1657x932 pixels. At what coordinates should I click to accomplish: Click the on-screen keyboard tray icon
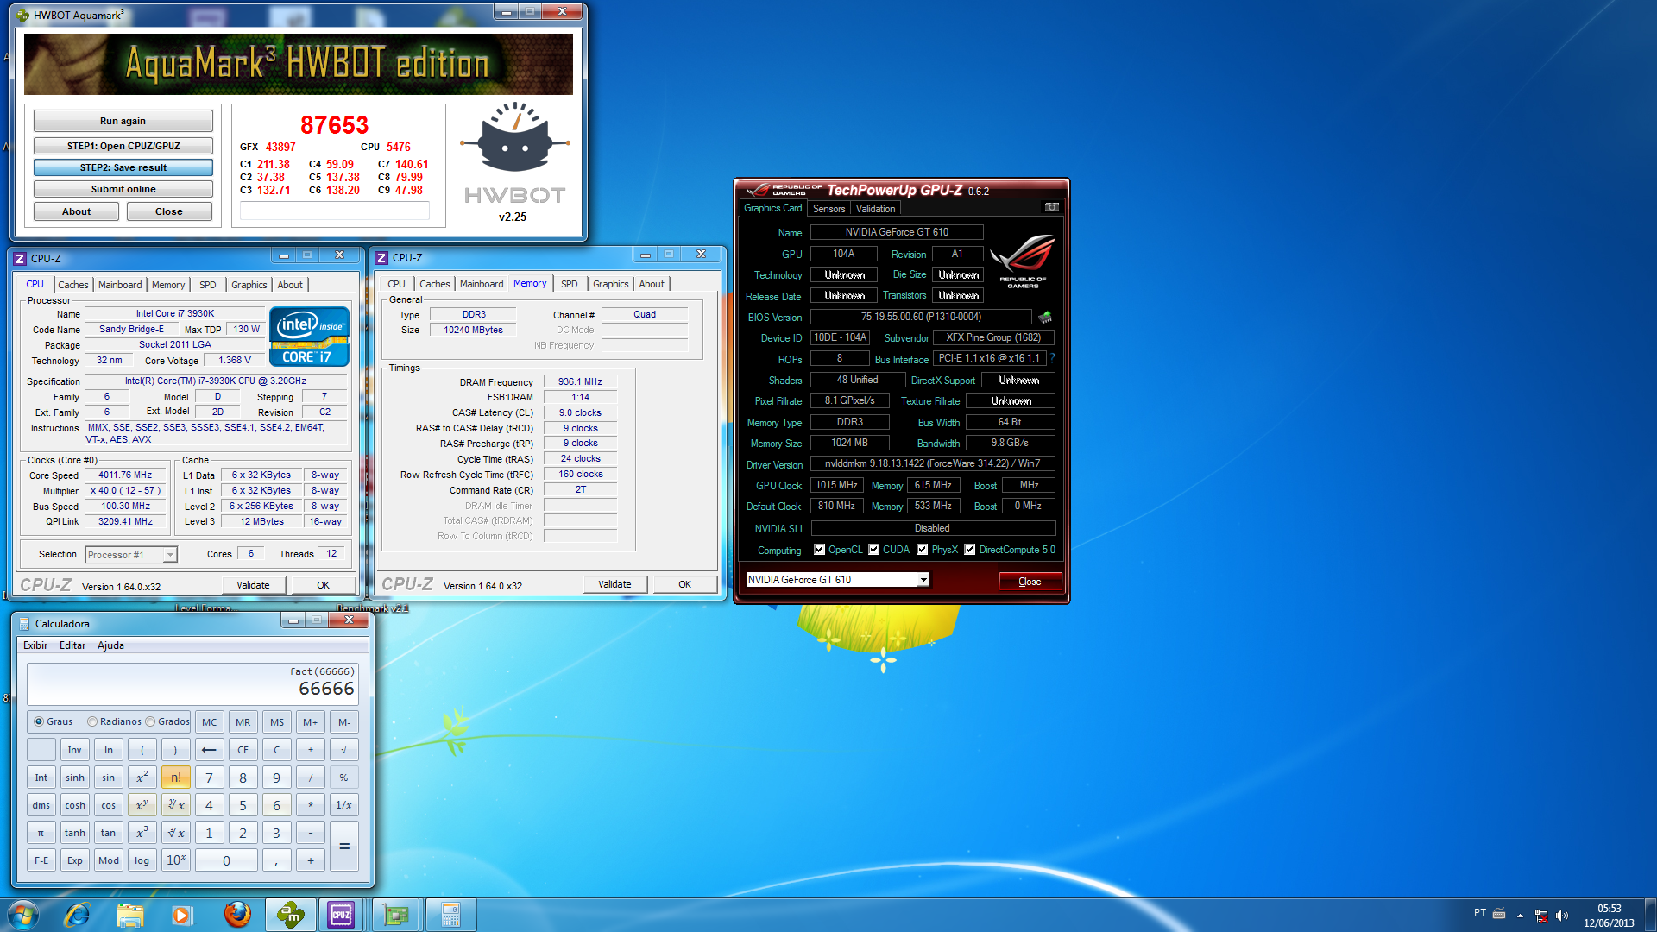pyautogui.click(x=1499, y=913)
